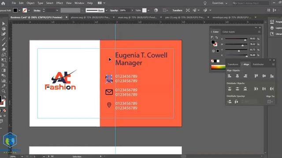This screenshot has height=158, width=282.
Task: Open the File menu
Action: (x=14, y=3)
